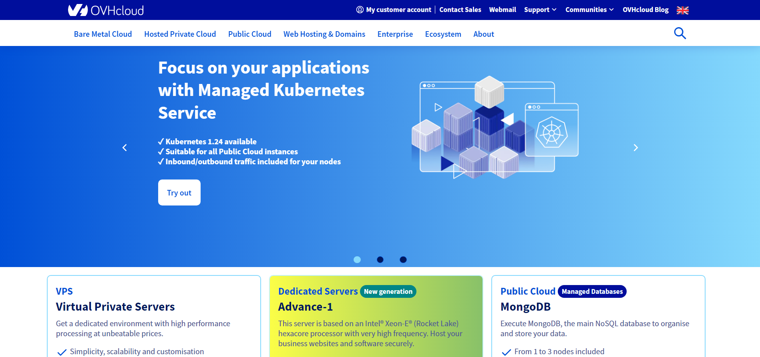Click 'Kubernetes 1.24 available' text
This screenshot has width=760, height=357.
click(211, 142)
